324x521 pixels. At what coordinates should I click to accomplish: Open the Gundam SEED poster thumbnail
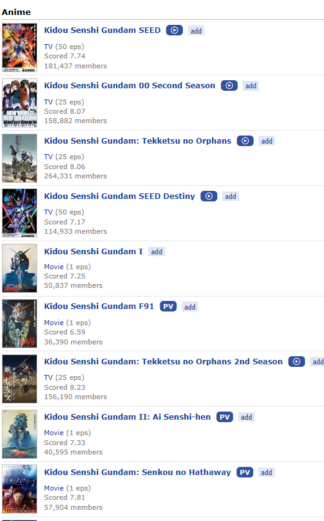20,47
